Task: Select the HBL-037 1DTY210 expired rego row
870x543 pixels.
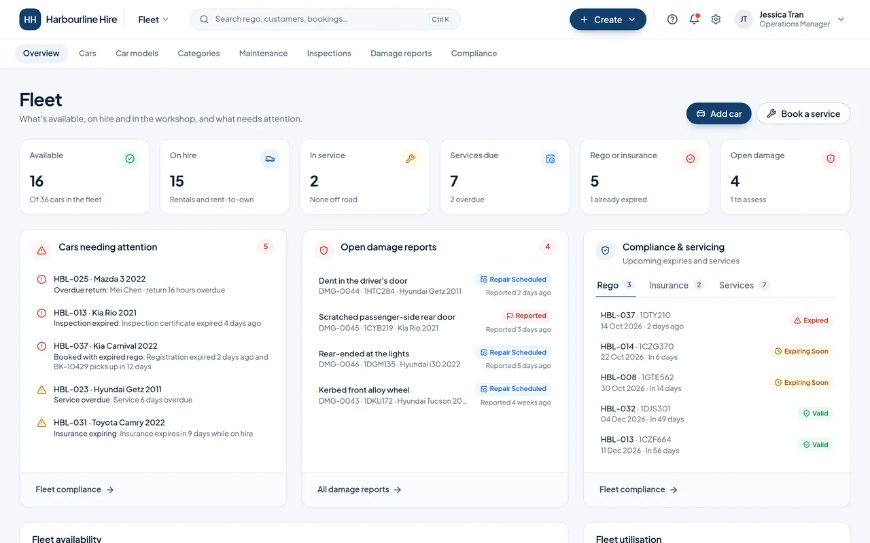Action: click(717, 320)
